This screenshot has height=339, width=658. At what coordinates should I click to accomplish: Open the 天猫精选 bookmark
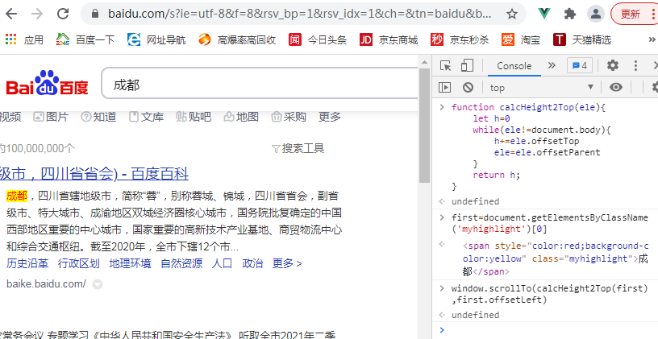(x=582, y=39)
